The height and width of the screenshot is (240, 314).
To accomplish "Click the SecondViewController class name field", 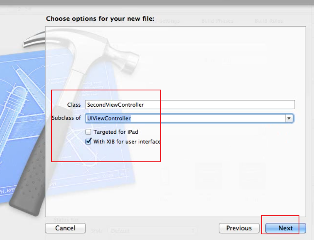I will (190, 105).
